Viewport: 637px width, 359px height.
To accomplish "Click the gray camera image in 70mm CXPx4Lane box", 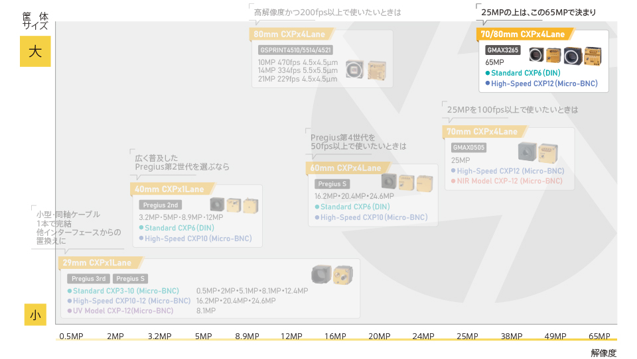I will tap(527, 152).
